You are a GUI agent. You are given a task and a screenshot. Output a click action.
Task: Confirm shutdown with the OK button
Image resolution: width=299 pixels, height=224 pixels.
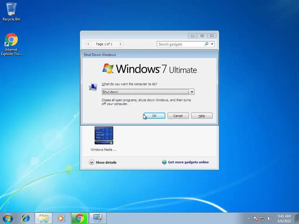tap(154, 116)
